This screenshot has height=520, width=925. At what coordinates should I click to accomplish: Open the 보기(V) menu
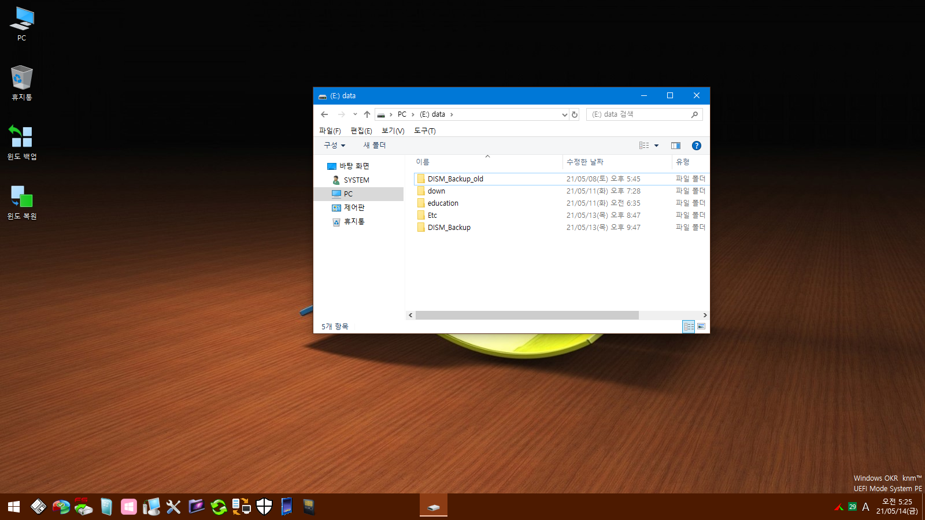point(393,131)
